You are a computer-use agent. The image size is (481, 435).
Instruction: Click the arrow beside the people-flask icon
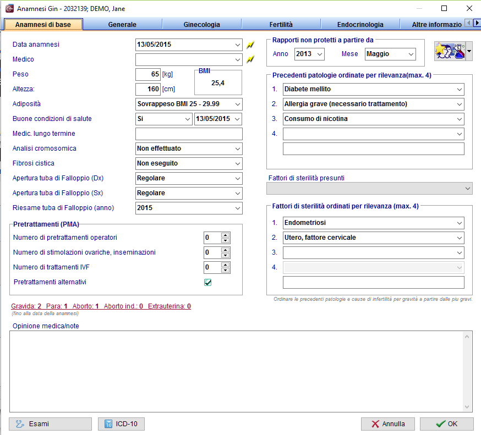pos(469,51)
